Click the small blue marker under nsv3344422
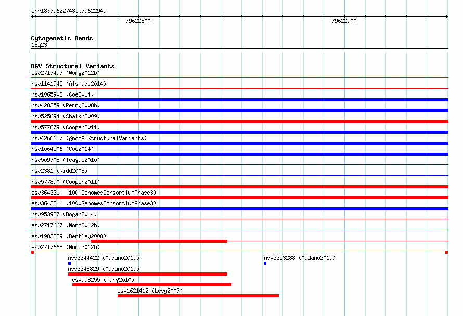Viewport: 463px width, 316px height. 69,263
